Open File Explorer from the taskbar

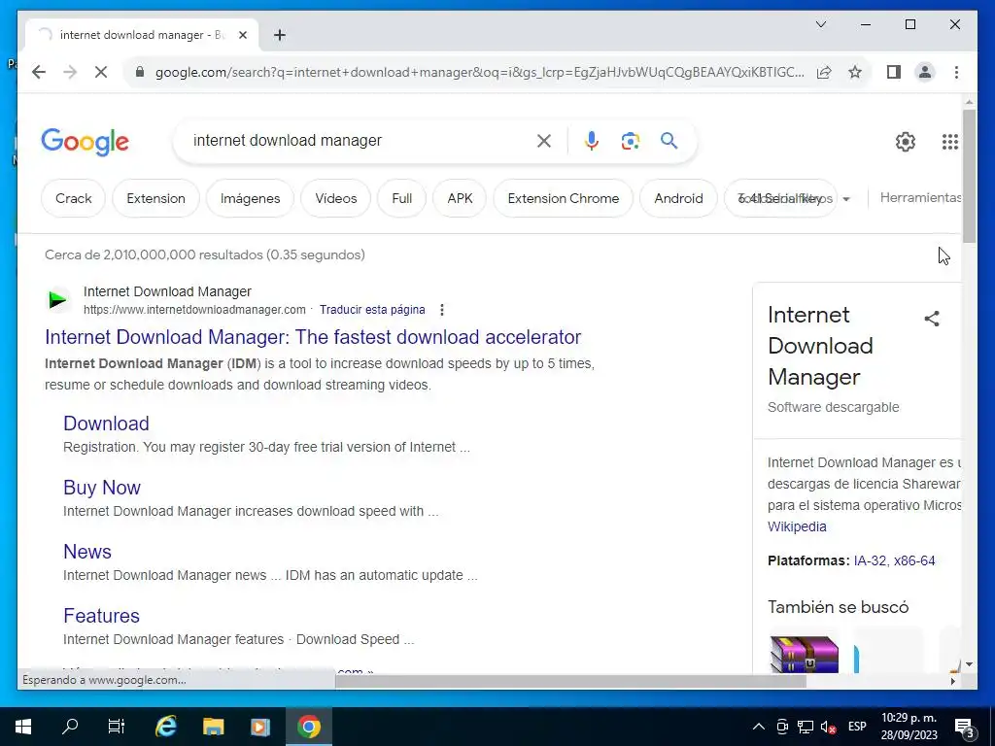213,727
